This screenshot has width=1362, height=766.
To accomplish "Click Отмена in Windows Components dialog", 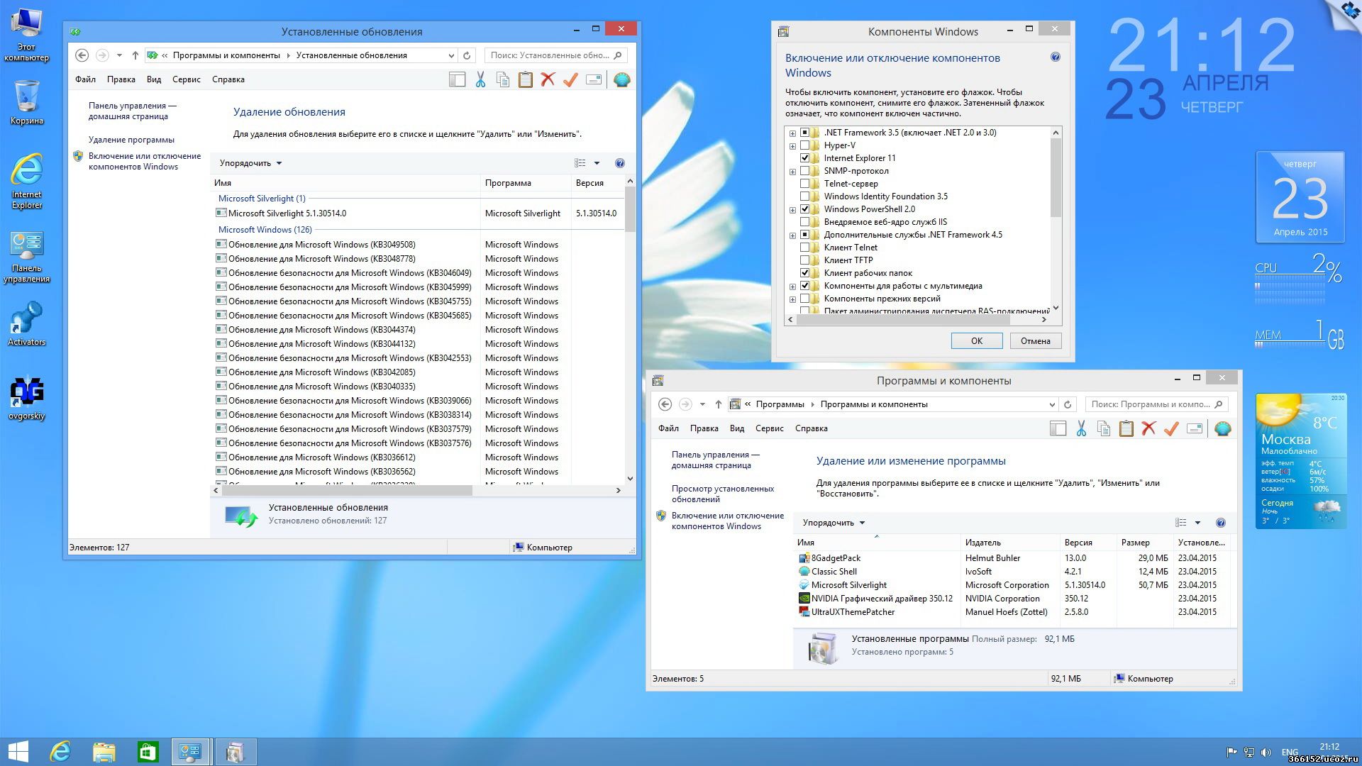I will [x=1035, y=341].
